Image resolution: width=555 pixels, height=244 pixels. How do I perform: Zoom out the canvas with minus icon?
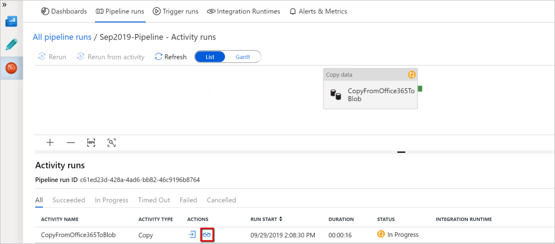pos(71,143)
